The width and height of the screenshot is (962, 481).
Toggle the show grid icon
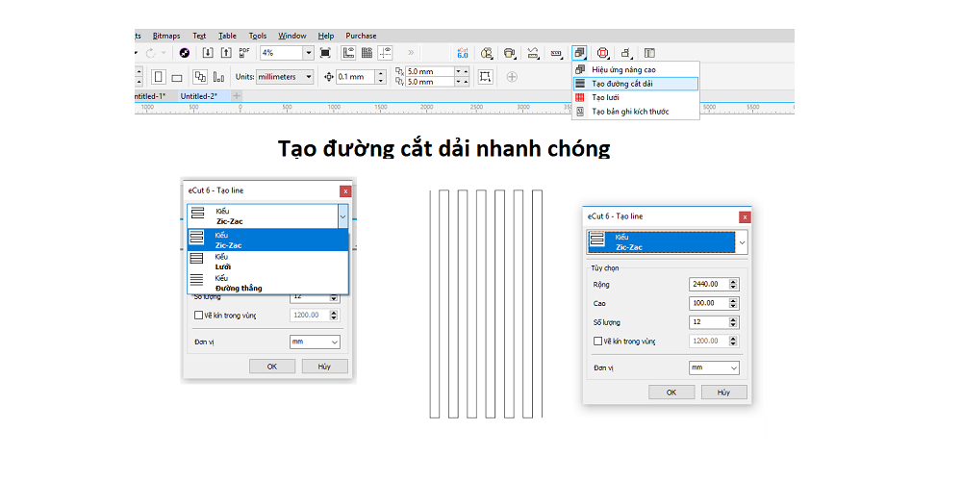tap(367, 53)
